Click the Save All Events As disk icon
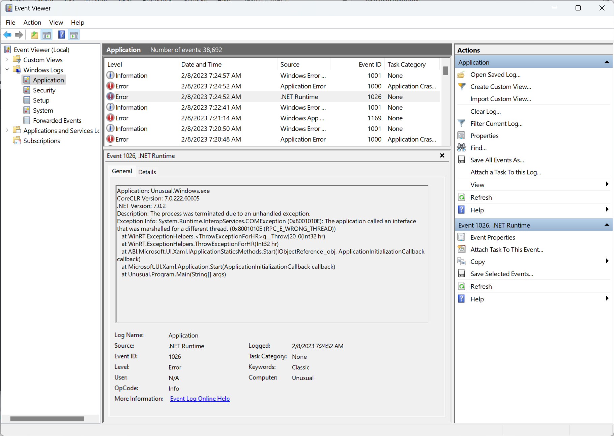This screenshot has width=614, height=436. [461, 159]
